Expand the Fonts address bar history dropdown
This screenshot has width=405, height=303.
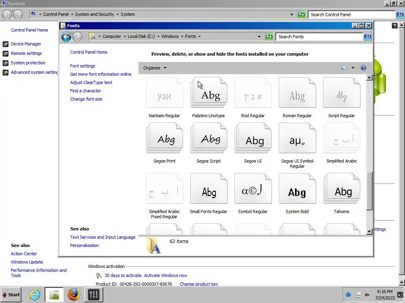click(259, 37)
